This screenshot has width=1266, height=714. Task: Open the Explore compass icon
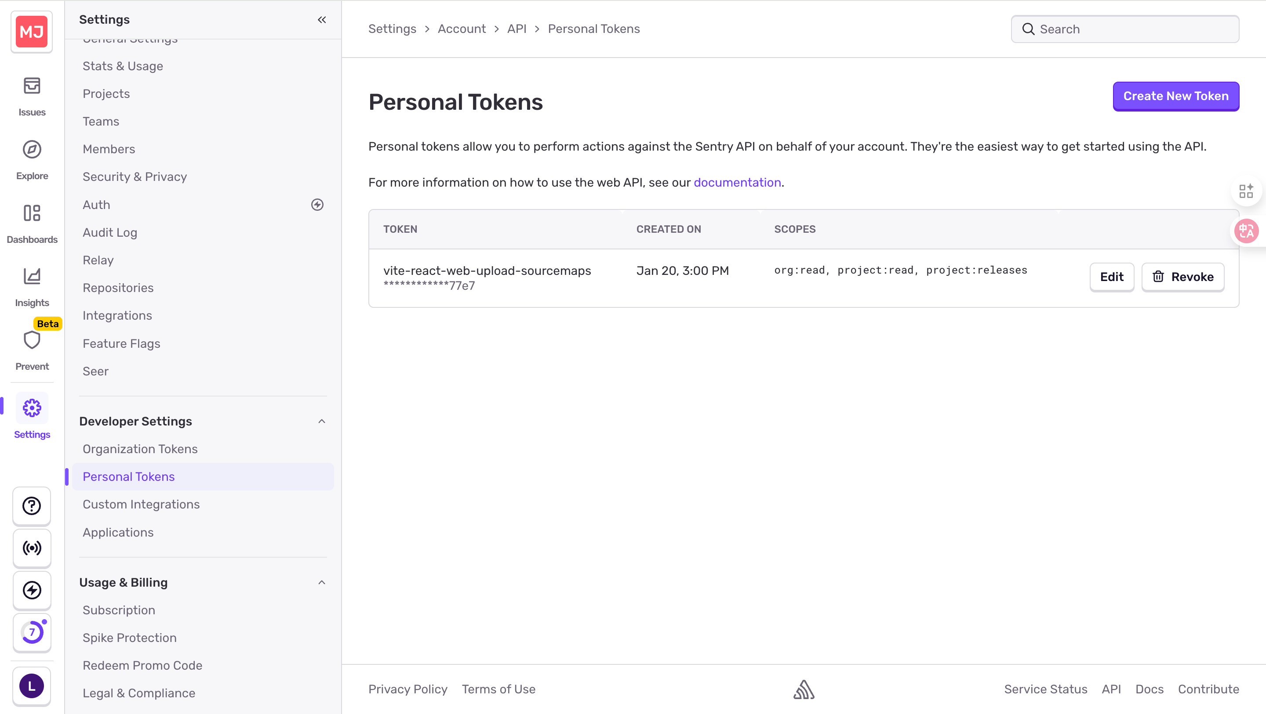click(32, 149)
